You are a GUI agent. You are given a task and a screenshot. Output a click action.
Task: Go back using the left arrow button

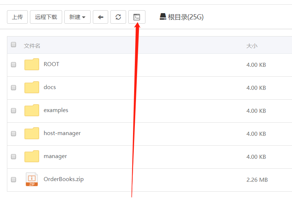click(101, 17)
